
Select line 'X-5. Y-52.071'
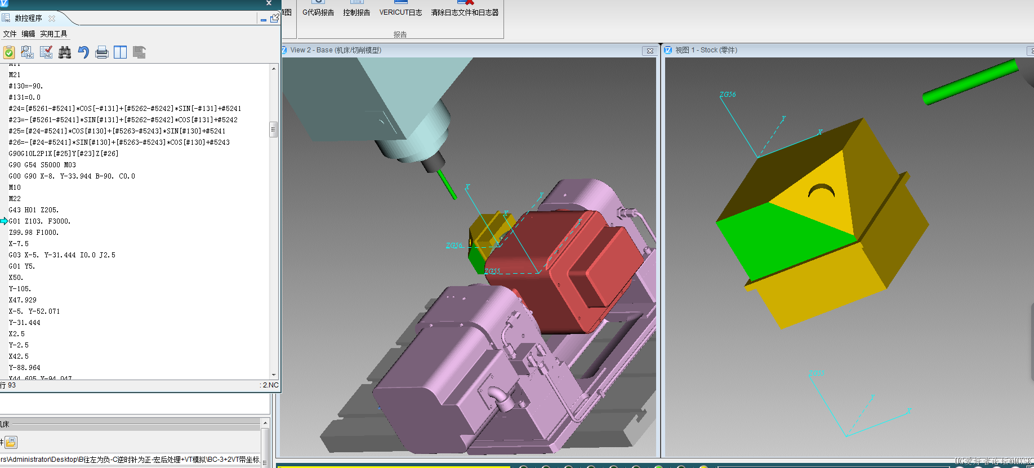(x=34, y=311)
